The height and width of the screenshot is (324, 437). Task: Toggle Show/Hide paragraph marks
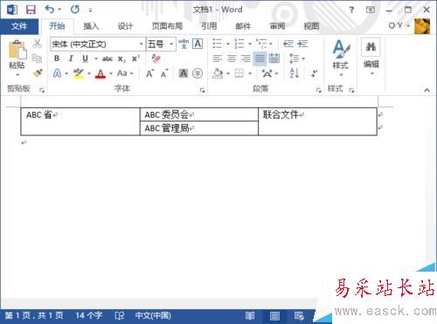coord(314,73)
